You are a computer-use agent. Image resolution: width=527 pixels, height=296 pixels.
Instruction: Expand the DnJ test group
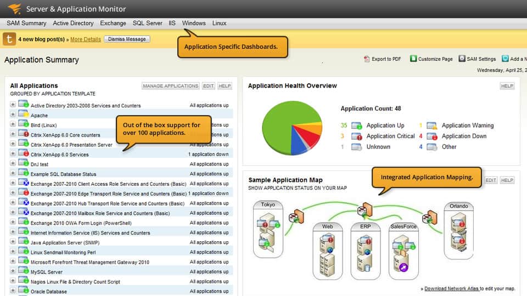[x=13, y=163]
